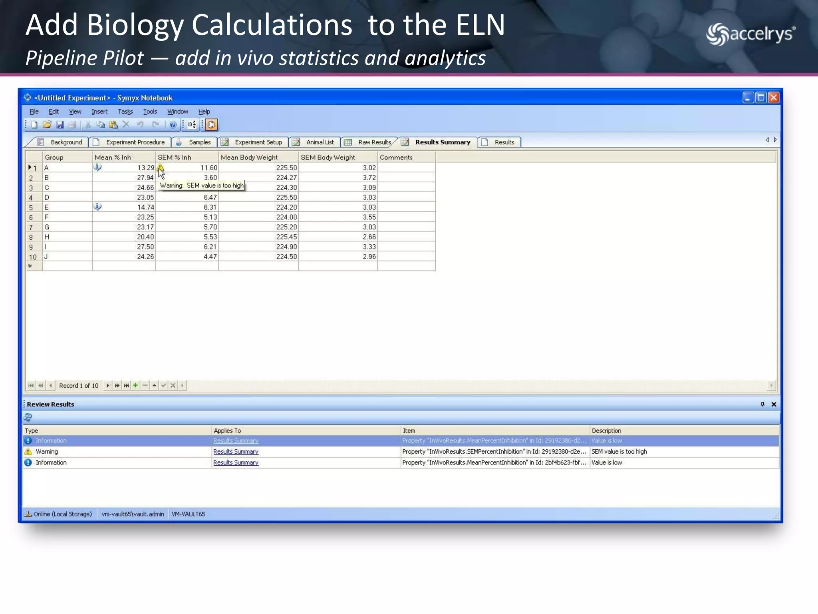Click the Comments cell for group A
The width and height of the screenshot is (818, 614).
click(x=406, y=167)
